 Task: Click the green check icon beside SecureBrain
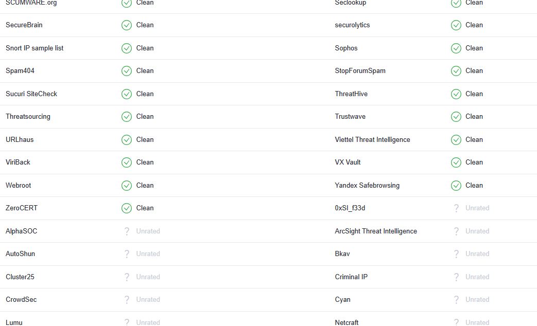(x=126, y=25)
